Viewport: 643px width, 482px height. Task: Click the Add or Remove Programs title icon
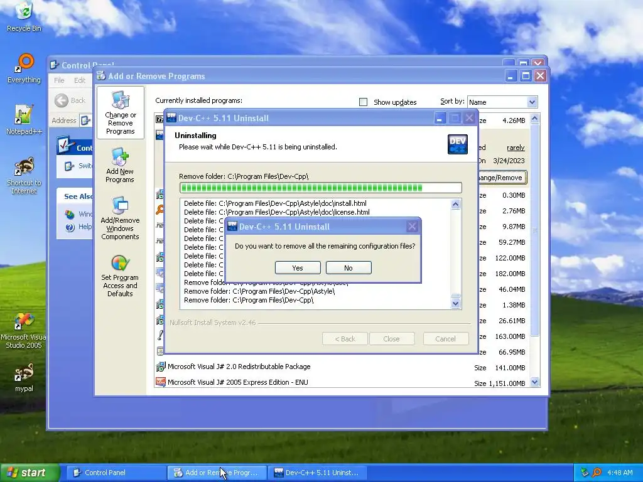coord(101,75)
